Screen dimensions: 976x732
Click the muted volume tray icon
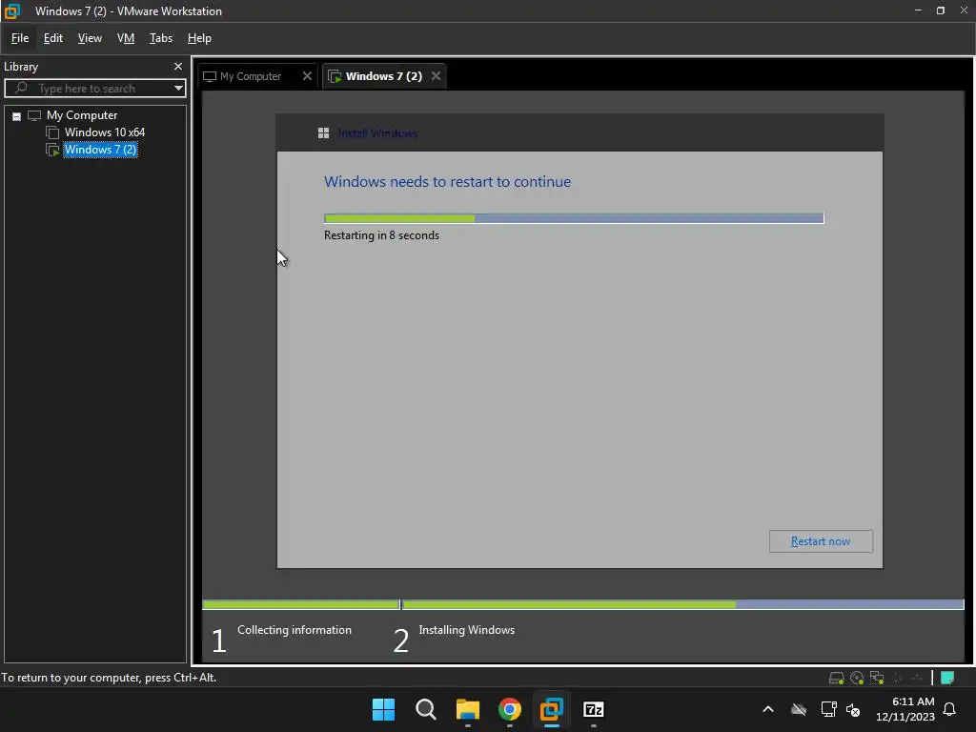point(853,709)
